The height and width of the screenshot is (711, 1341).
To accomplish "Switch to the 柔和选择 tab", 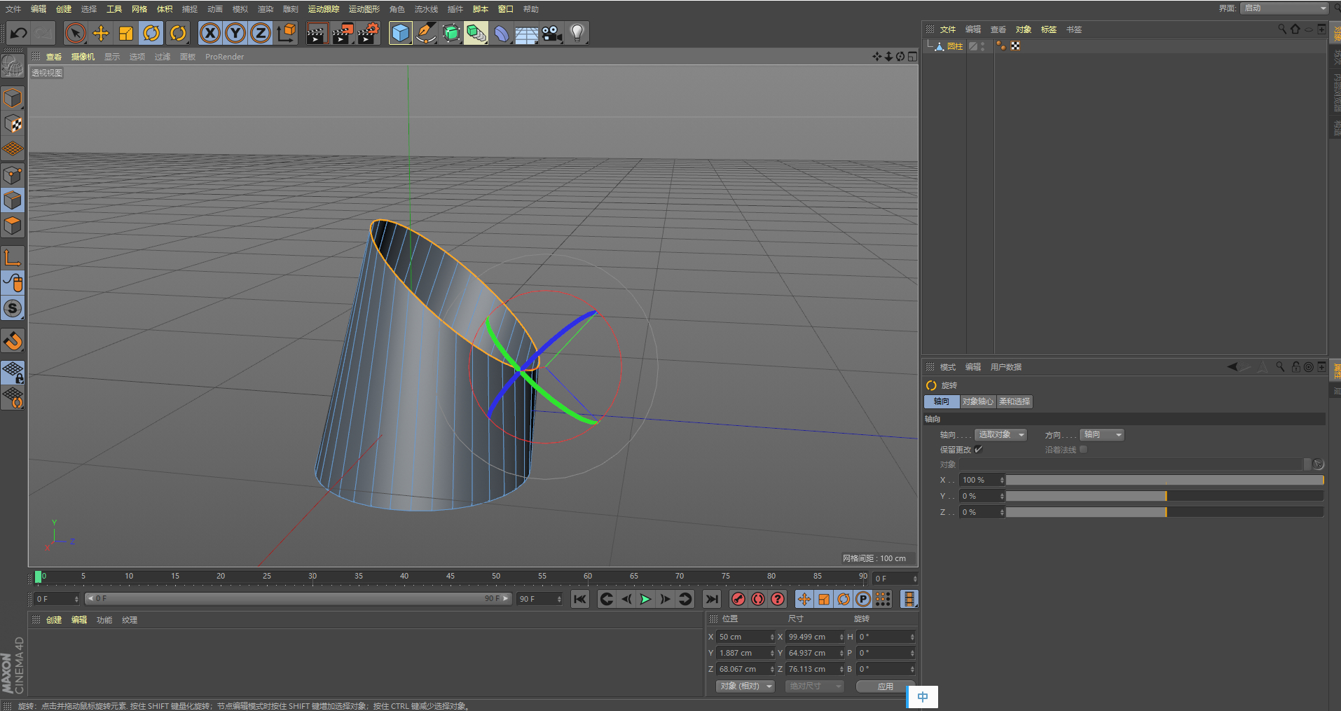I will (1014, 401).
